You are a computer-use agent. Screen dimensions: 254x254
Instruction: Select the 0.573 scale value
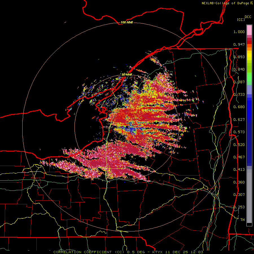[239, 132]
